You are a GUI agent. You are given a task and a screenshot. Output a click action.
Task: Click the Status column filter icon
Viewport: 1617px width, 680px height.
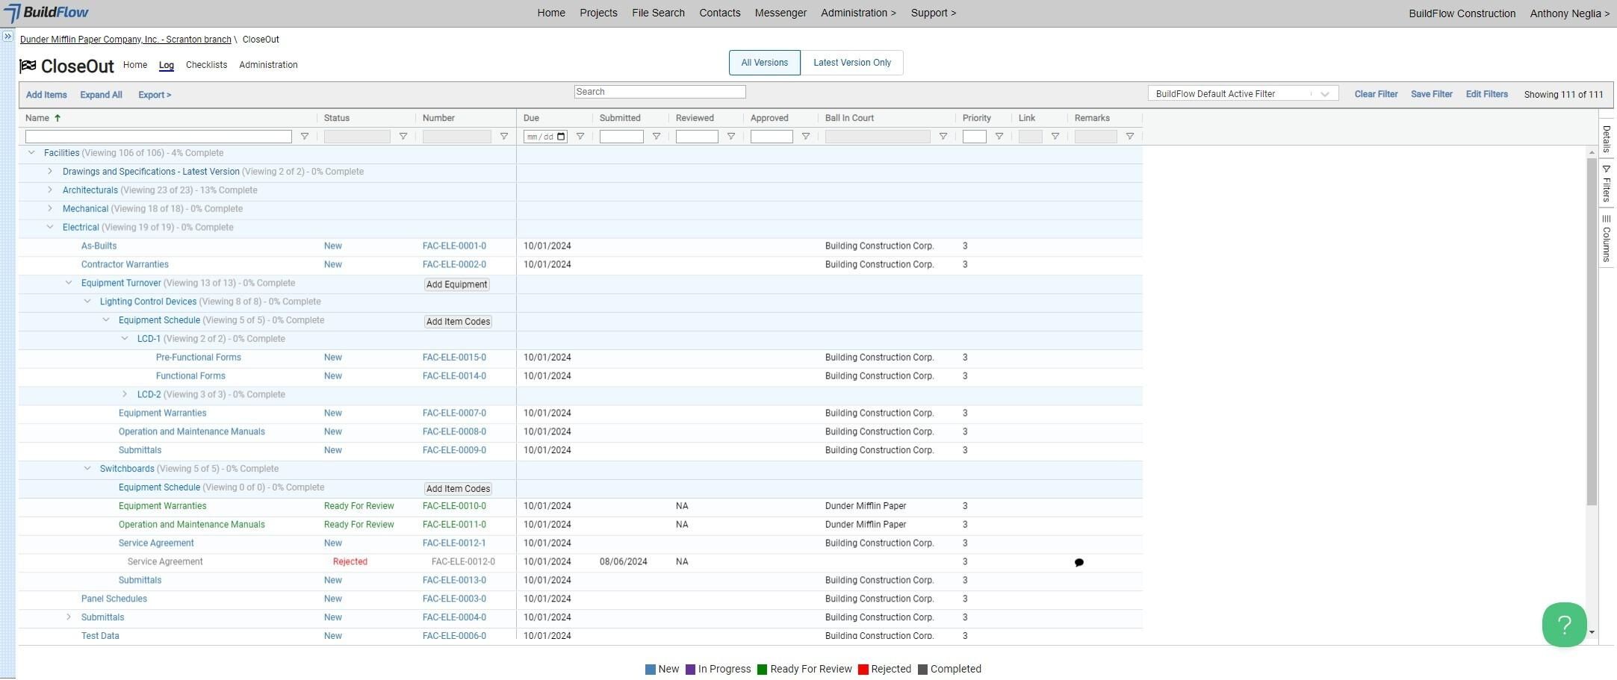(403, 137)
